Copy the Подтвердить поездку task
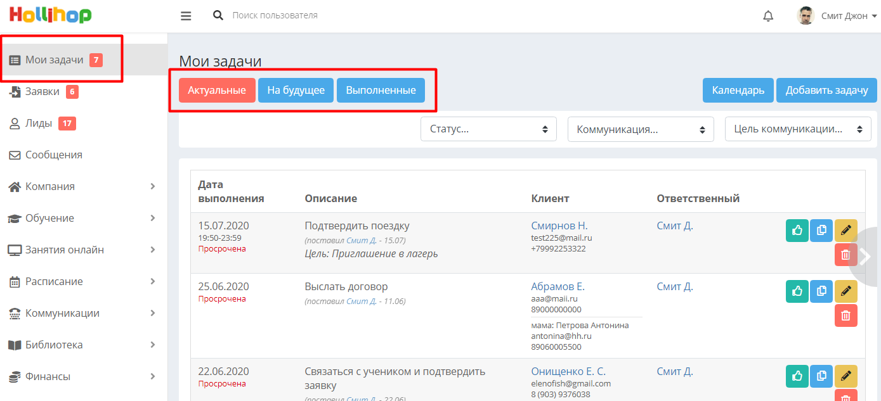 click(x=821, y=231)
